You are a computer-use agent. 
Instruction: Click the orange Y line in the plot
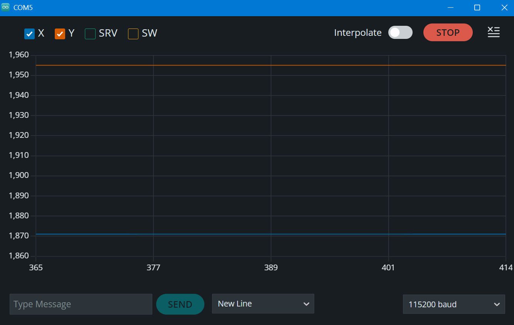(x=271, y=65)
